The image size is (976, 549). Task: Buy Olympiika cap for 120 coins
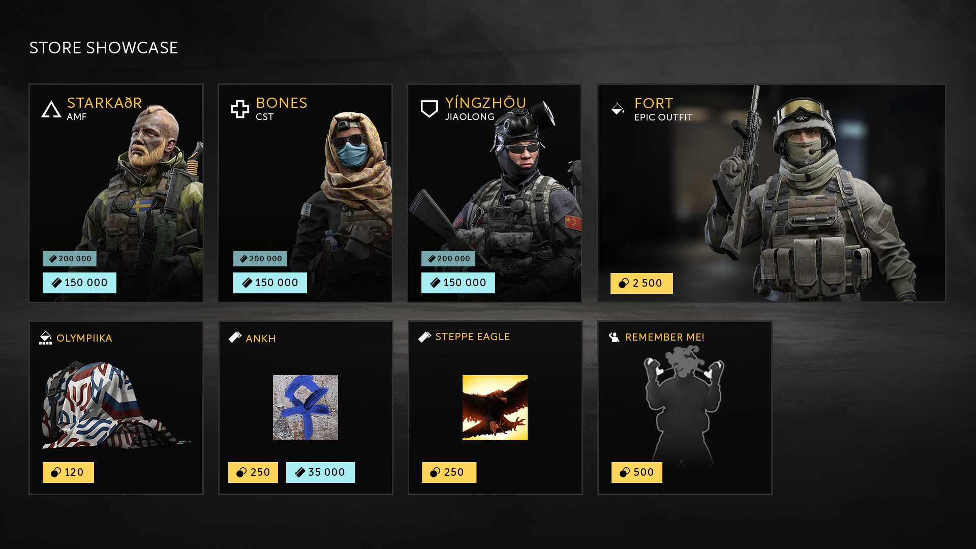pyautogui.click(x=68, y=472)
